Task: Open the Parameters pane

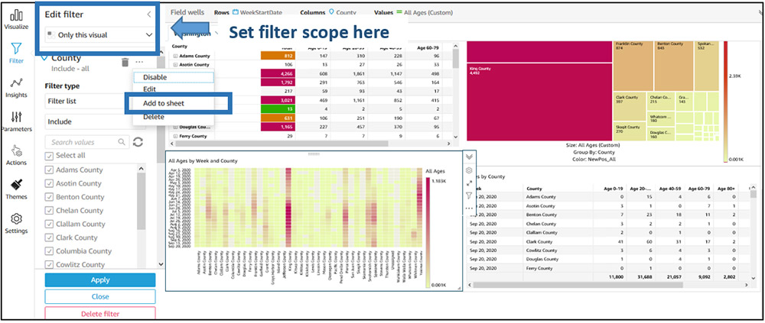Action: pos(16,122)
